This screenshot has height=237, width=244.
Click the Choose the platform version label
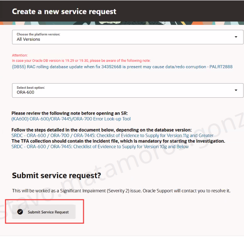38,35
